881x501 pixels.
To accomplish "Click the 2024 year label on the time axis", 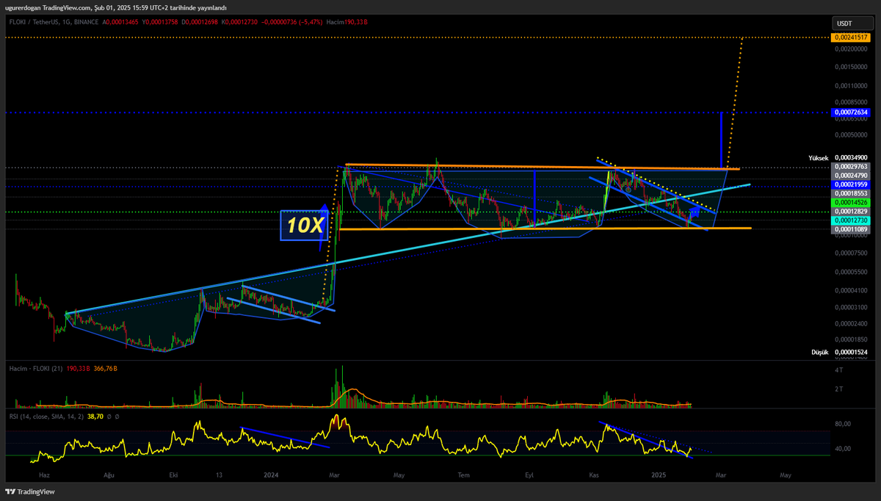I will (270, 476).
